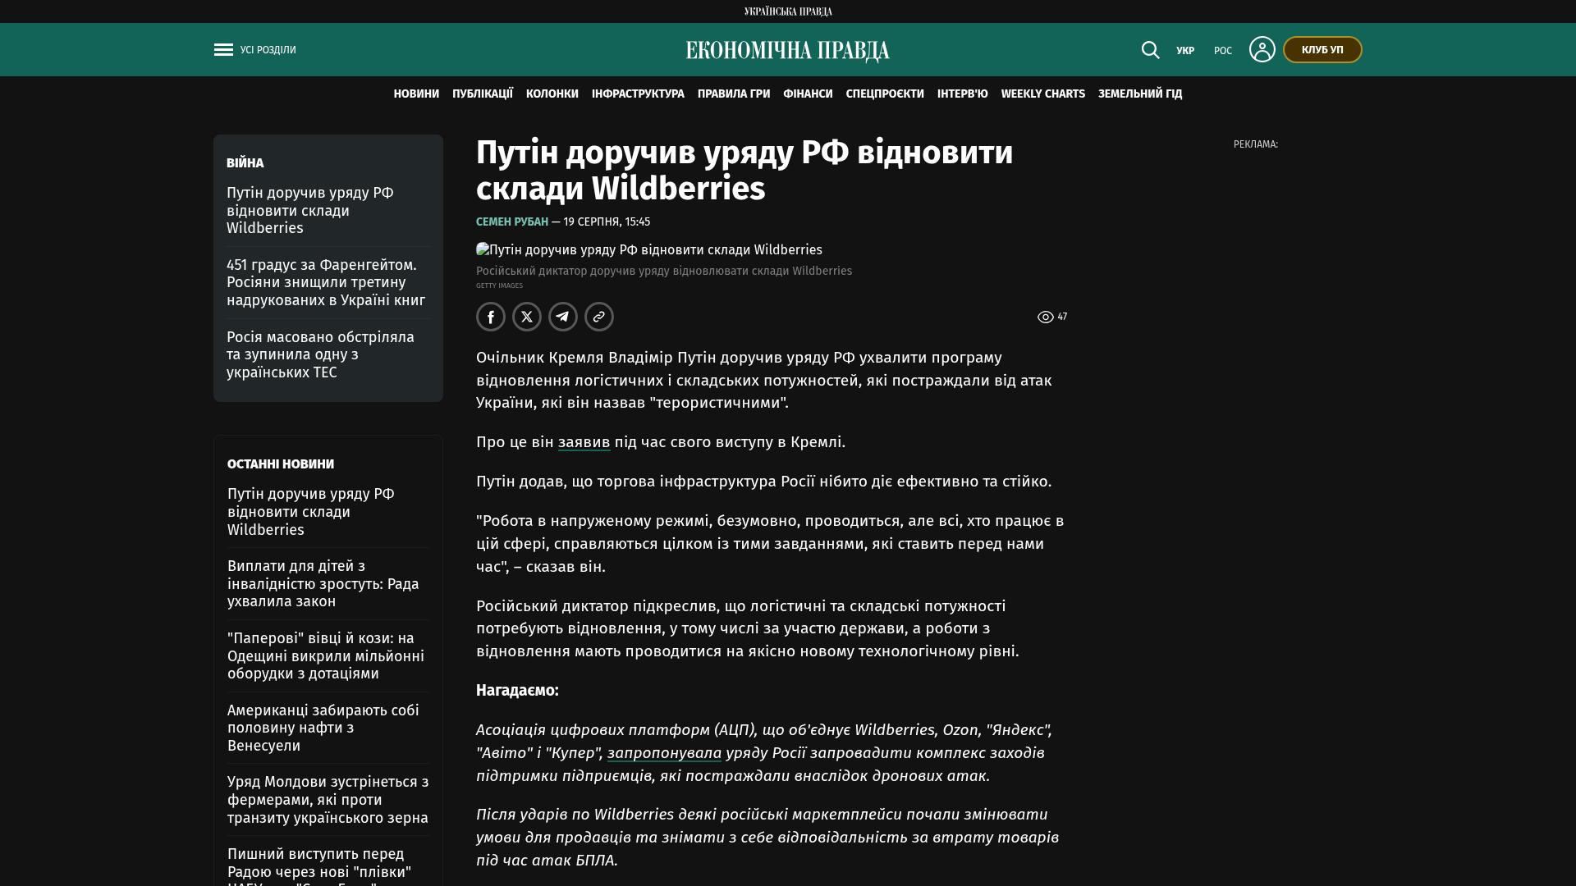Open the НОВИНИ menu section
This screenshot has width=1576, height=886.
click(416, 94)
